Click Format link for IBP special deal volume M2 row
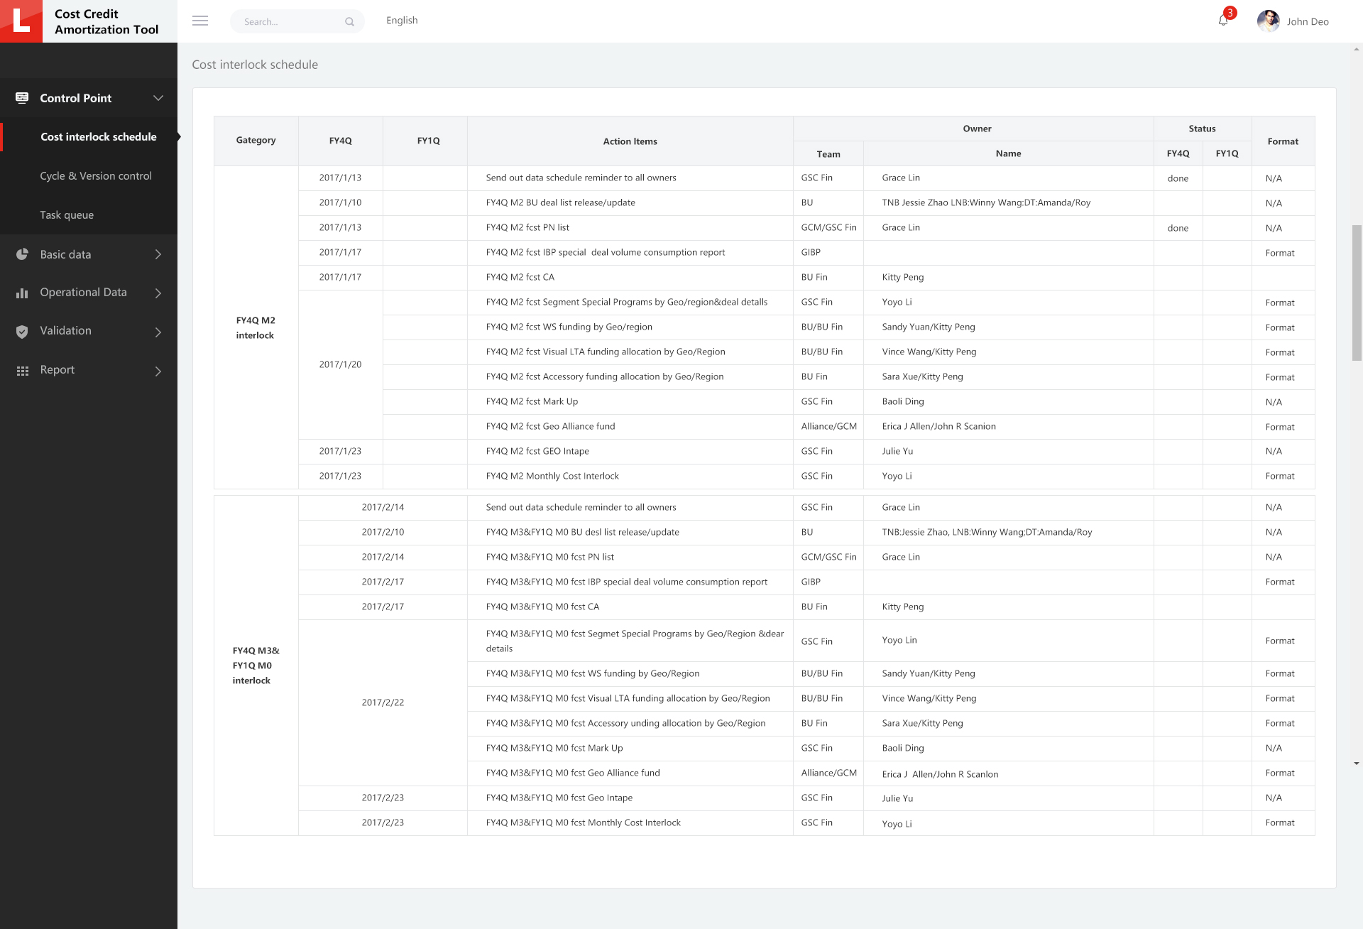The height and width of the screenshot is (929, 1363). pyautogui.click(x=1279, y=253)
